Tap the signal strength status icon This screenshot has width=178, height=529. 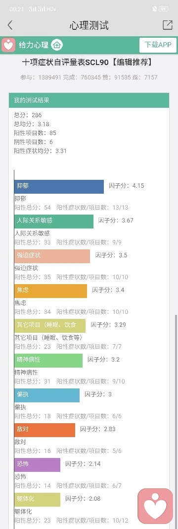click(37, 9)
